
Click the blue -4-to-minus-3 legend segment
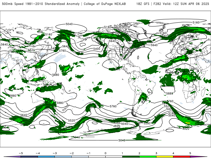pos(46,157)
